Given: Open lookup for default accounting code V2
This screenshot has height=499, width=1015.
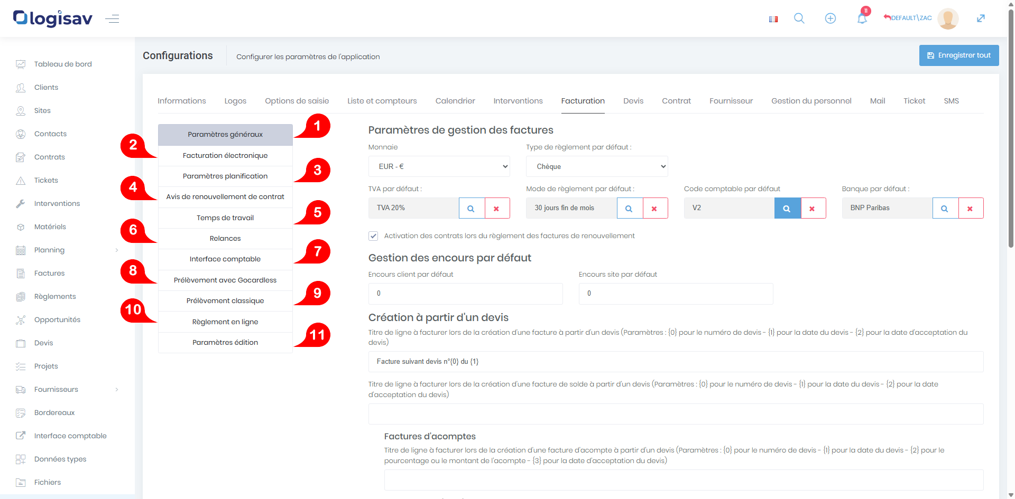Looking at the screenshot, I should click(x=787, y=208).
